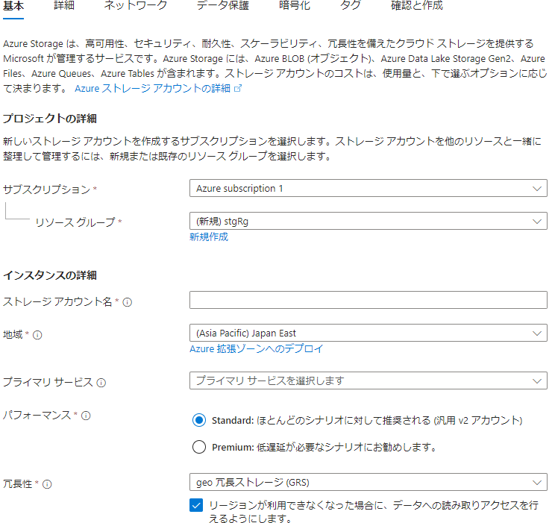Click the 冗長性 dropdown chevron arrow
This screenshot has height=523, width=552.
[537, 483]
